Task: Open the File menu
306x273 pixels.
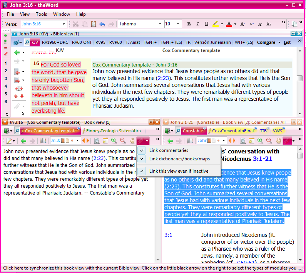Action: [x=10, y=14]
